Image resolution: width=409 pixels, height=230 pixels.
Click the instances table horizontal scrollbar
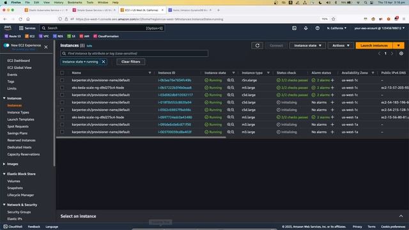[141, 137]
